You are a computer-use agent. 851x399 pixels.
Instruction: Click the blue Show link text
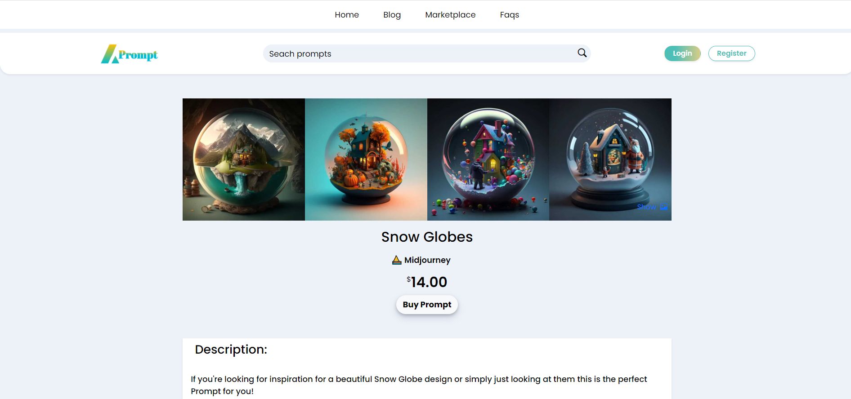tap(646, 207)
